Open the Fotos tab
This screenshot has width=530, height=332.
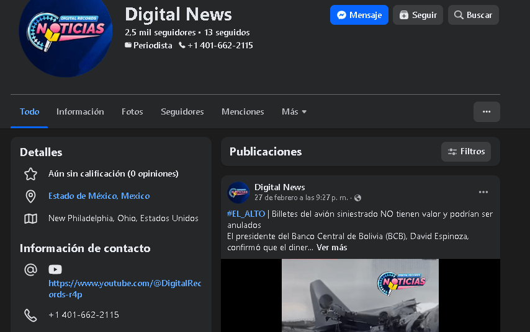pos(132,111)
